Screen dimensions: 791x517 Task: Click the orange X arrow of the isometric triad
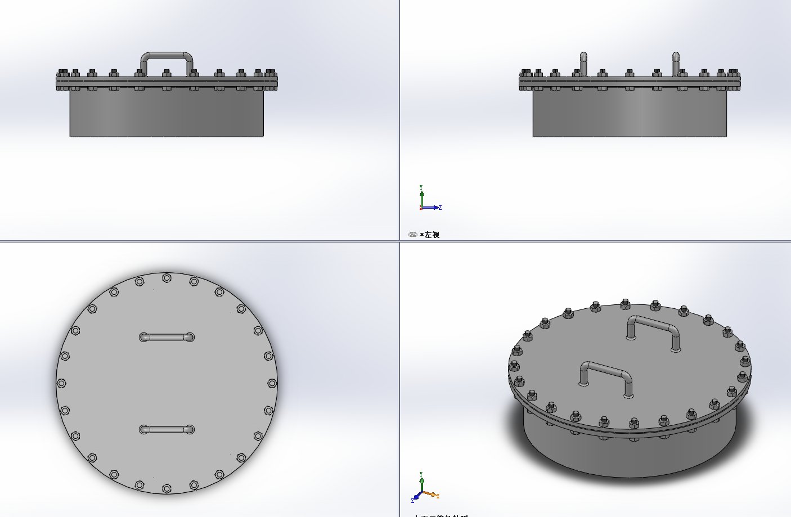(431, 494)
